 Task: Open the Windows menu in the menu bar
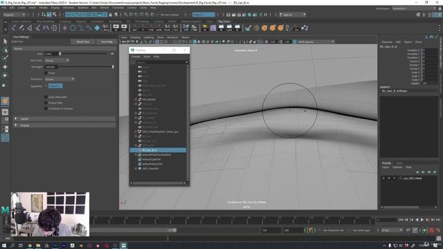(x=69, y=8)
